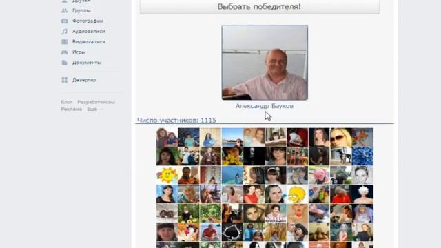
Task: Click the Аудиозаписи music note icon
Action: 64,32
